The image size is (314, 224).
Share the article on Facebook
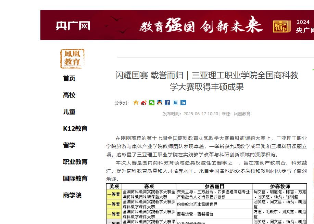point(167,103)
